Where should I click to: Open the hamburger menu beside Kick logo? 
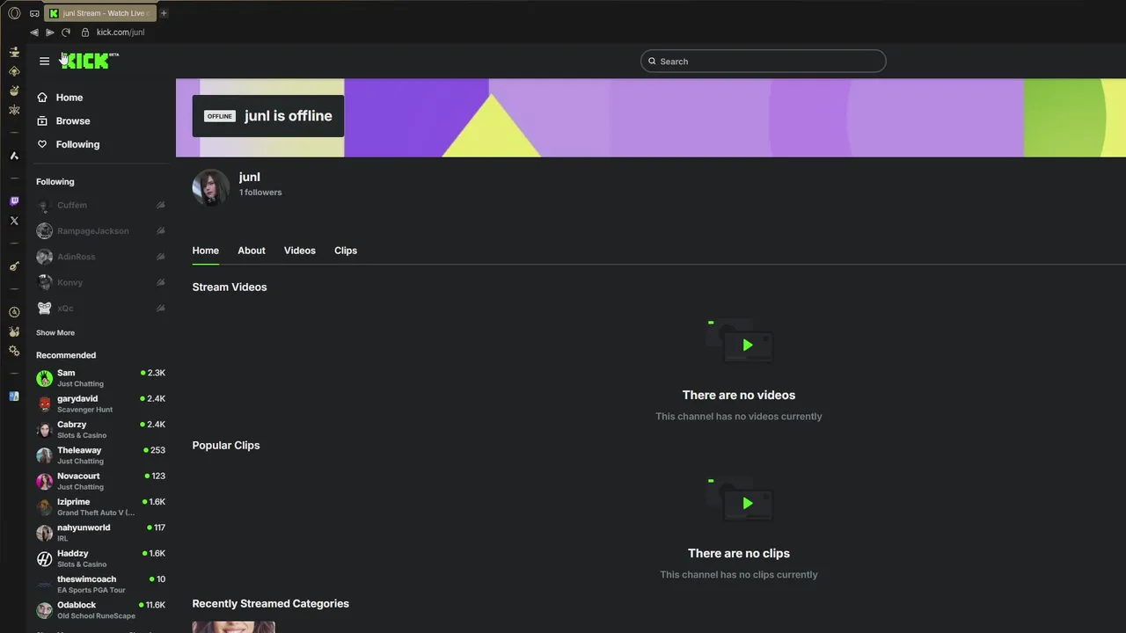[45, 62]
